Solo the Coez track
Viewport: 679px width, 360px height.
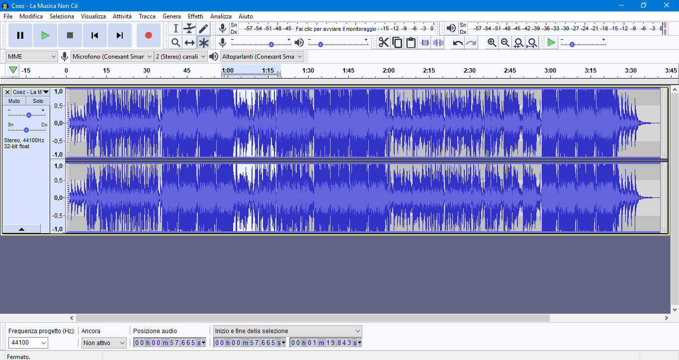pyautogui.click(x=38, y=101)
